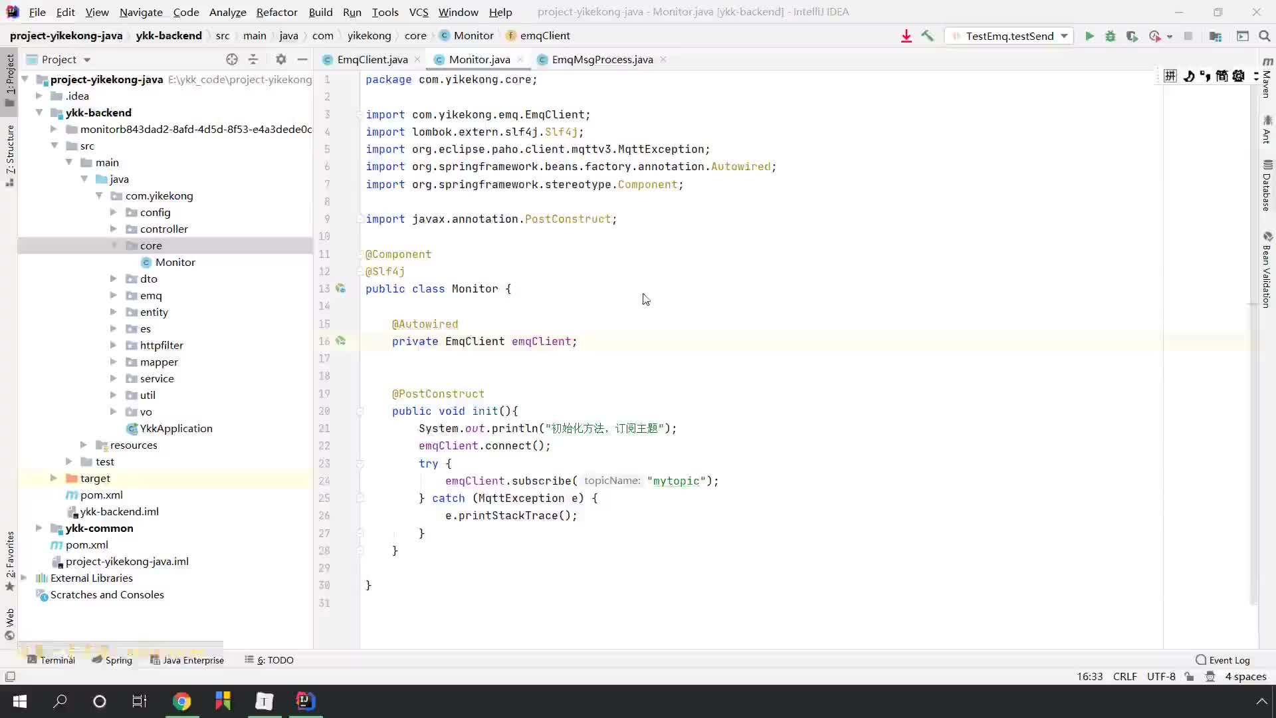
Task: Toggle tool window bars icon at bottom-left
Action: (x=10, y=677)
